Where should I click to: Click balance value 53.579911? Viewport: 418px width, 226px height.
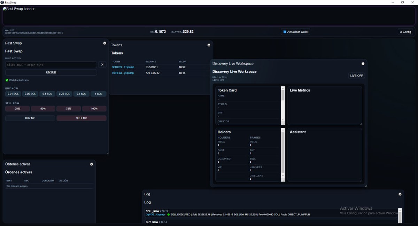pos(152,67)
